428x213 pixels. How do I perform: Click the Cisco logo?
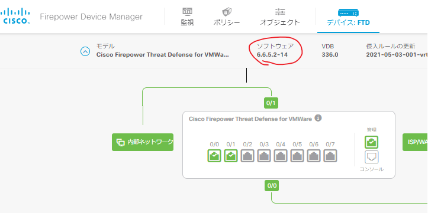pos(15,16)
